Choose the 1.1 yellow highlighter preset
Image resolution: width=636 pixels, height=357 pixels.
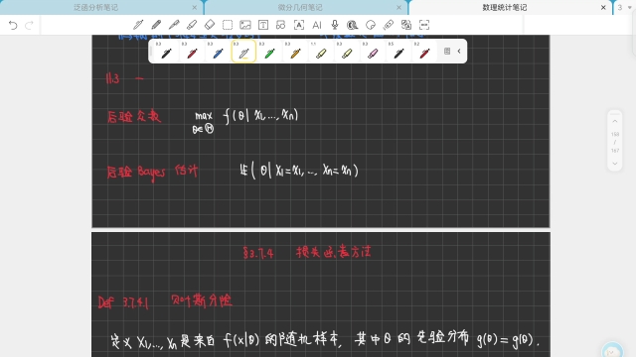click(321, 52)
